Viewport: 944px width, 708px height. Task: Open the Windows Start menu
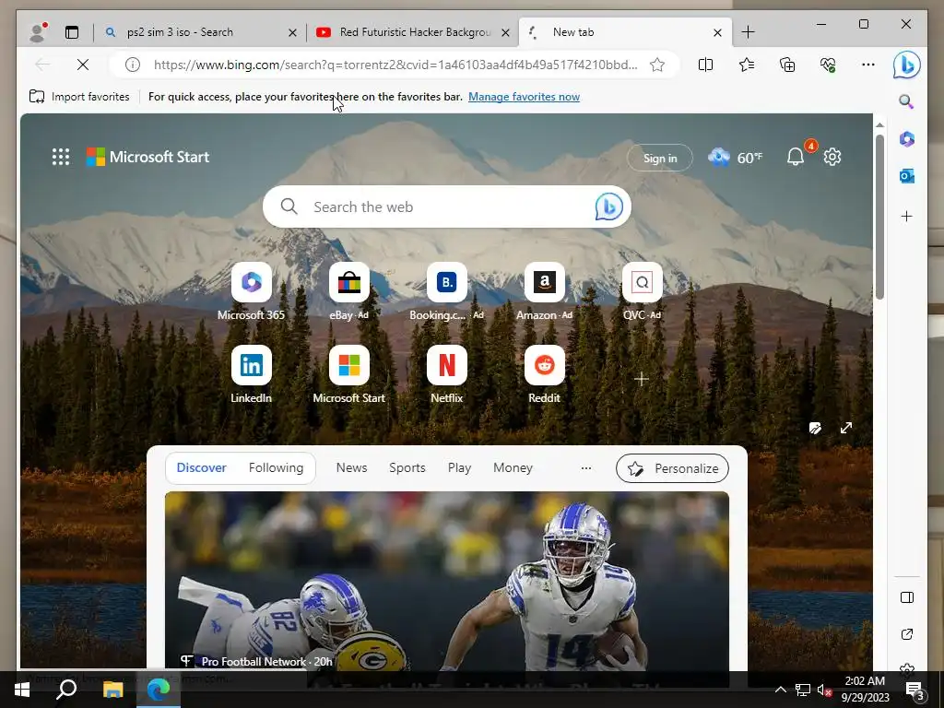pos(22,689)
